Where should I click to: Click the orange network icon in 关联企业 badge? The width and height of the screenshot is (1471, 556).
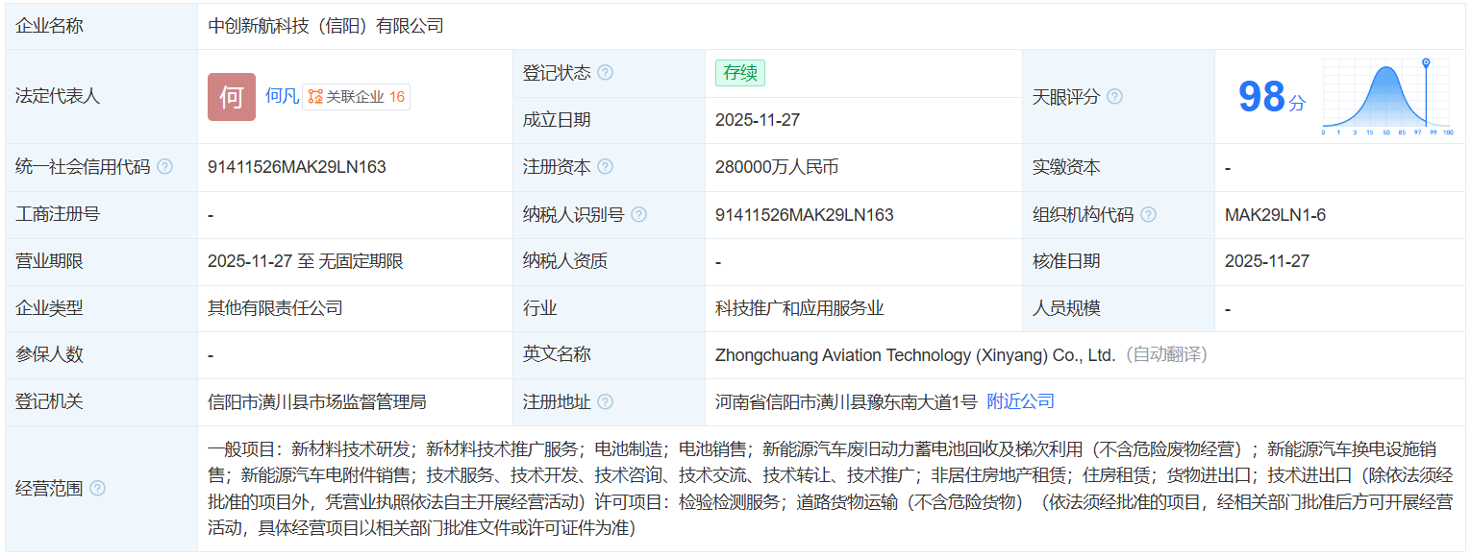click(315, 97)
